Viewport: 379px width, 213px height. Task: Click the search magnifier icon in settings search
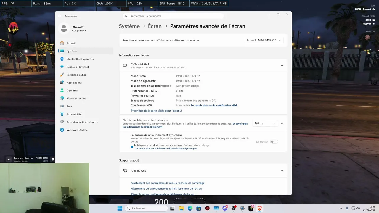126,16
